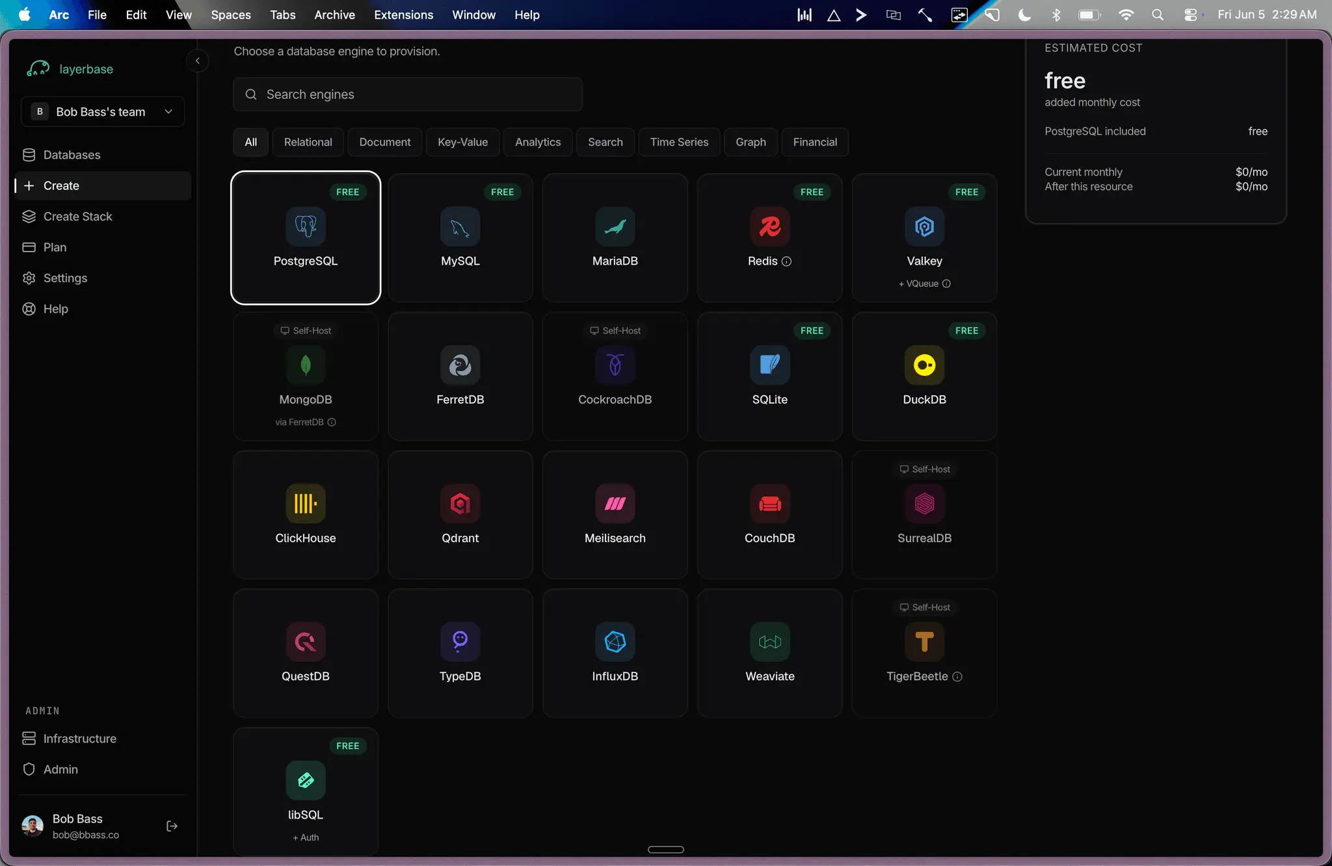Filter engines by the All tab
Viewport: 1332px width, 866px height.
[x=251, y=142]
